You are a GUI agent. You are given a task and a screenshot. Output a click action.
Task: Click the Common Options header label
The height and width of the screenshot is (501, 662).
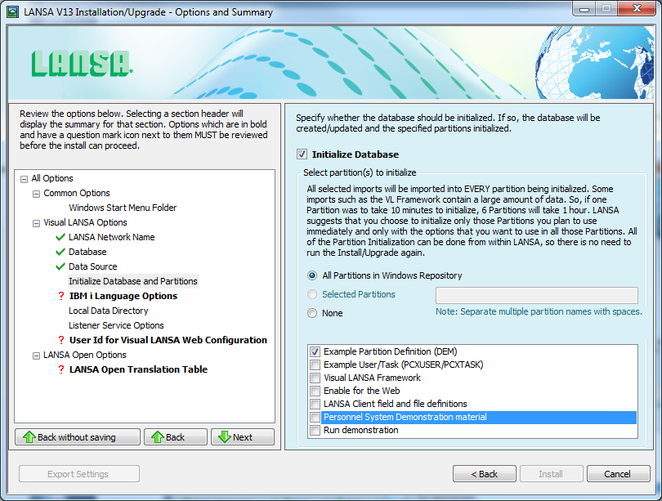[x=77, y=194]
